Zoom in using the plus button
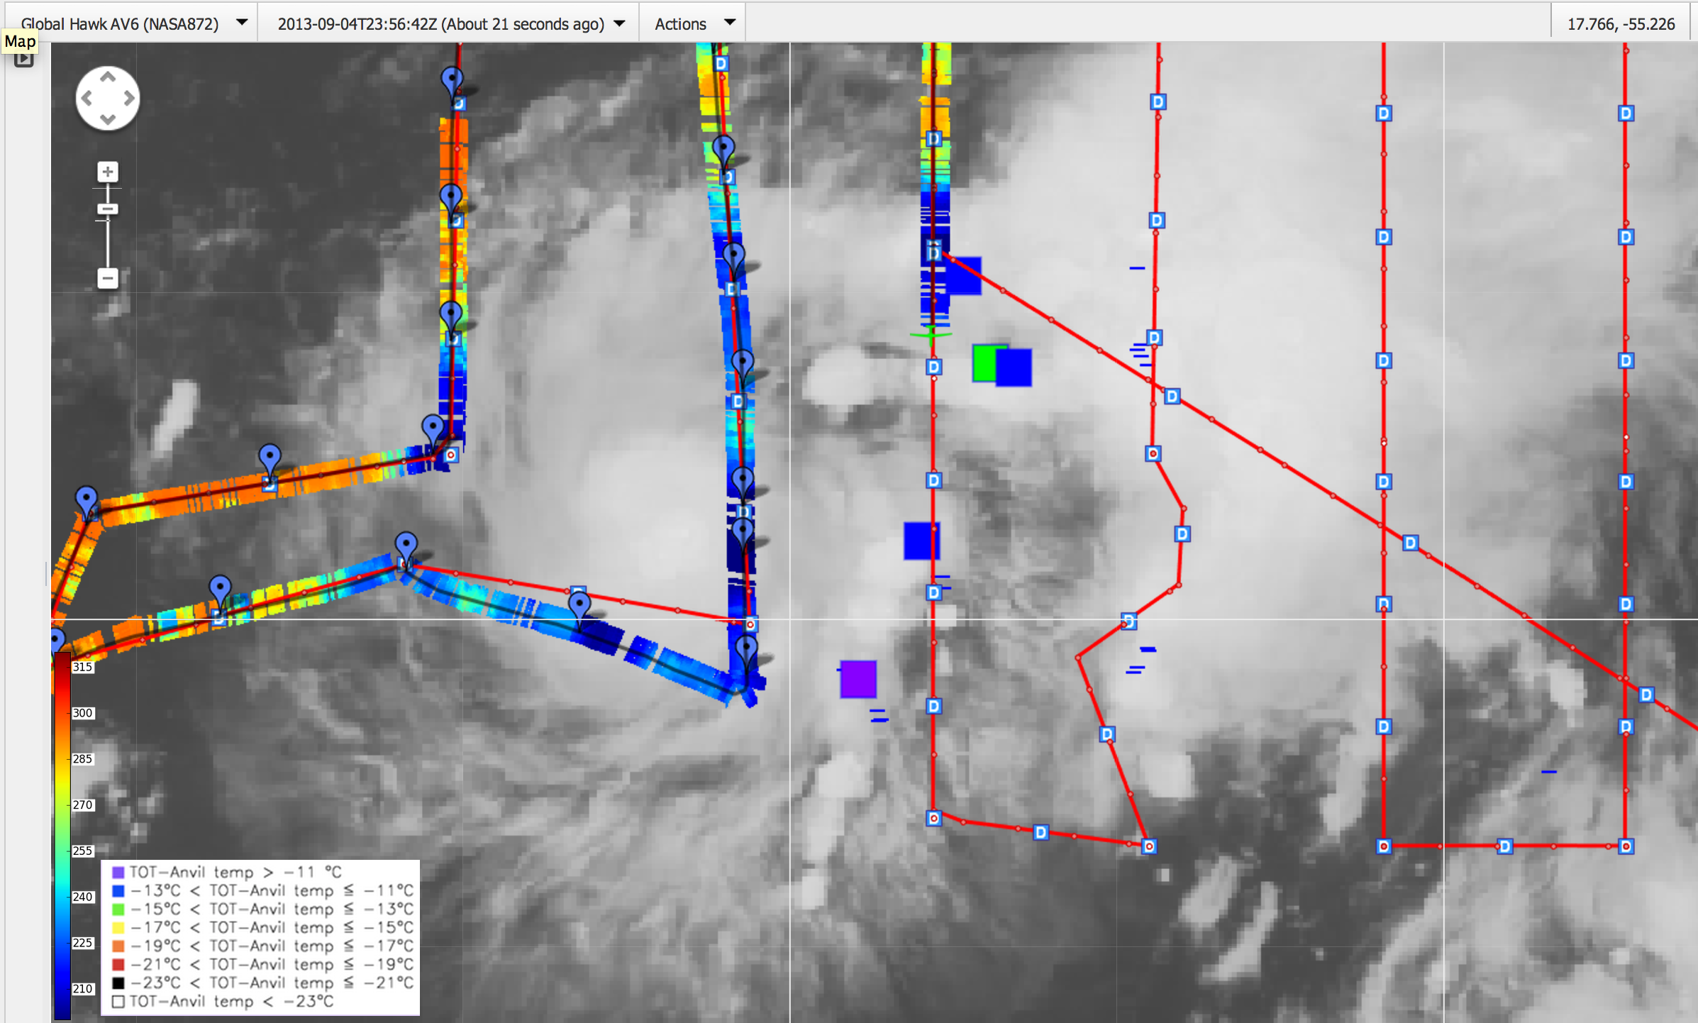1698x1023 pixels. (x=108, y=172)
